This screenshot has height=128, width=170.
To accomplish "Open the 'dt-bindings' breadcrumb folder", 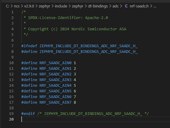I will [x=98, y=6].
